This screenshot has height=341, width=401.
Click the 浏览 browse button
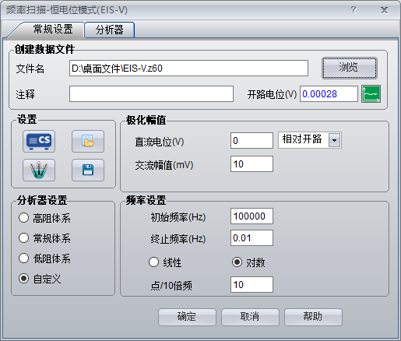350,68
